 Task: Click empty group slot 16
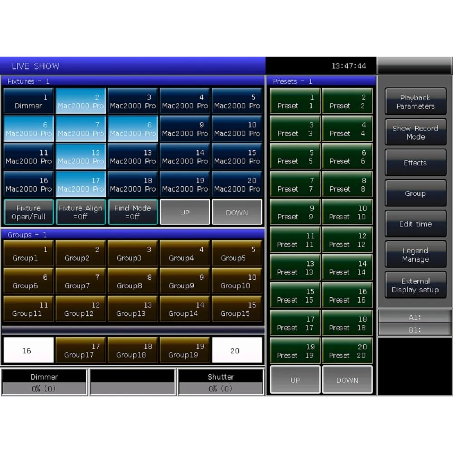tap(29, 350)
